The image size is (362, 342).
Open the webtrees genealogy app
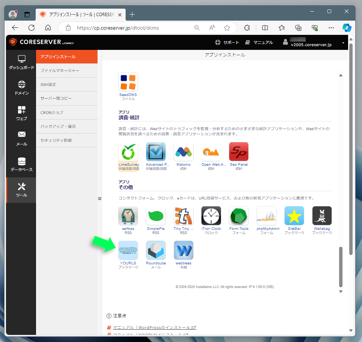[183, 250]
